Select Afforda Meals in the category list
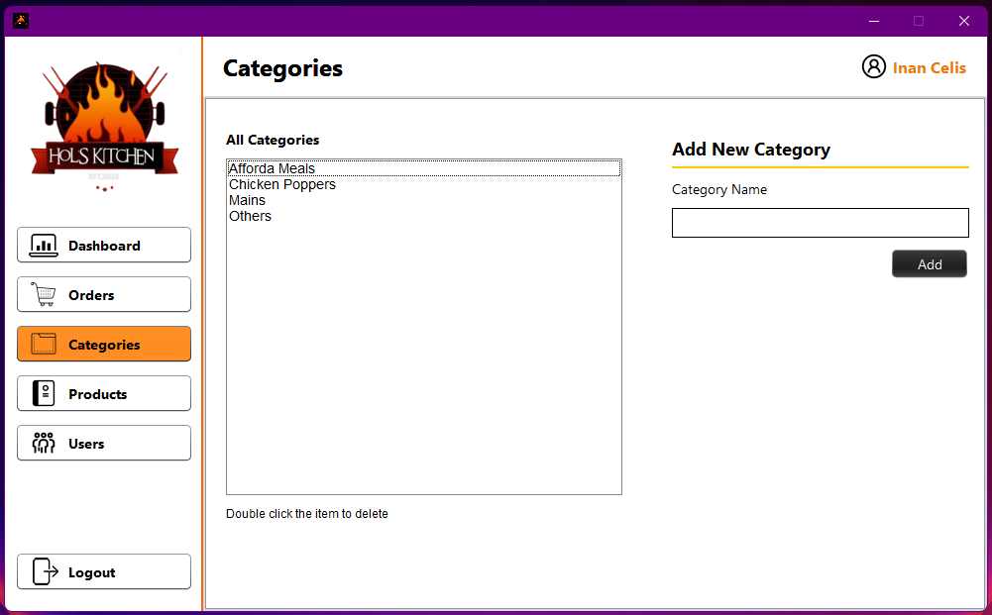Screen dimensions: 992x615 (273, 168)
